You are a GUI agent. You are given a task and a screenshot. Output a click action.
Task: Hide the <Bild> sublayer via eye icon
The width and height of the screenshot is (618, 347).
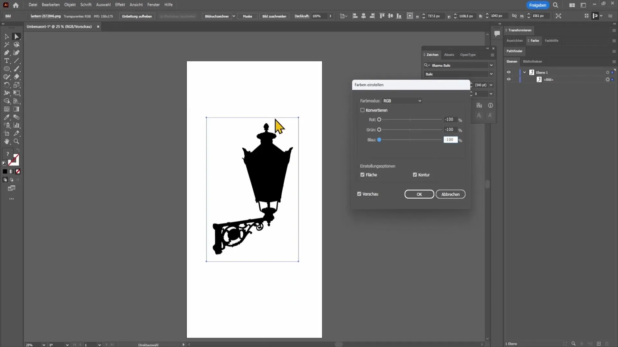click(509, 79)
